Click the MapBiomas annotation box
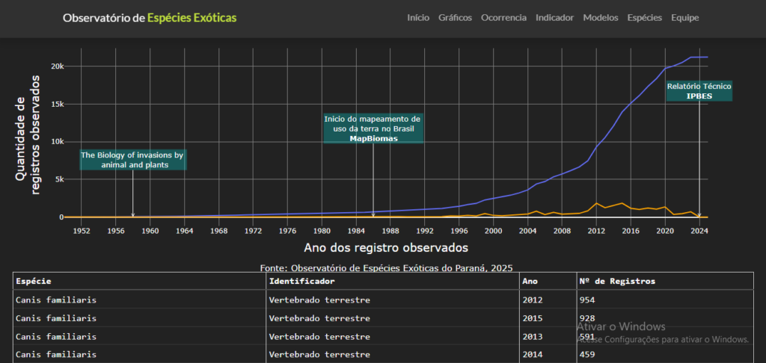766x363 pixels. [373, 128]
